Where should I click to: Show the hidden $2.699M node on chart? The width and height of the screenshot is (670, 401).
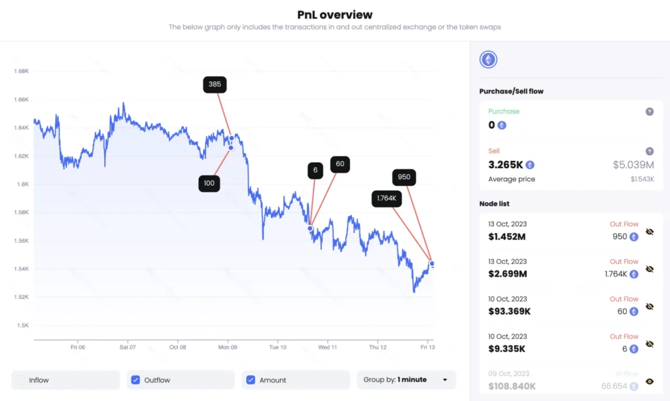(650, 269)
